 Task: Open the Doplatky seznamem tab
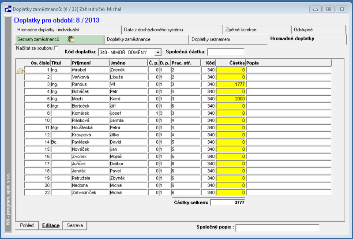228,39
